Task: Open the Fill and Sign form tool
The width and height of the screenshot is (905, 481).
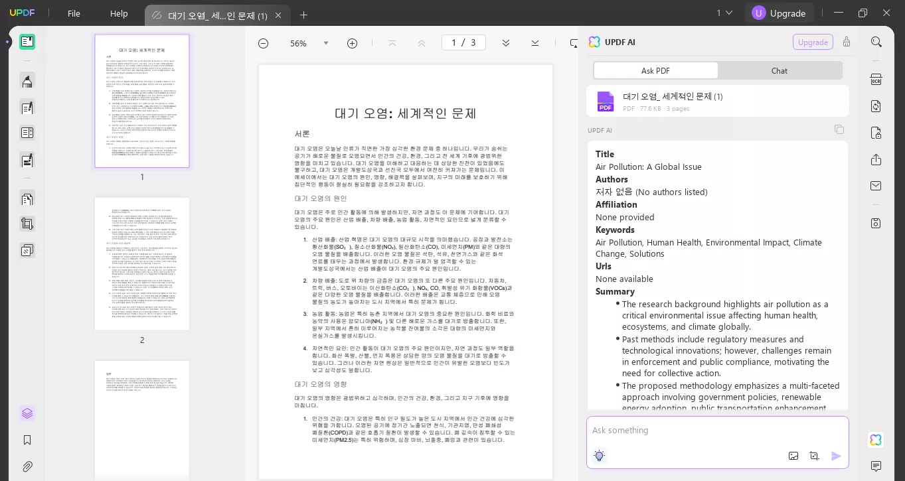Action: 27,160
